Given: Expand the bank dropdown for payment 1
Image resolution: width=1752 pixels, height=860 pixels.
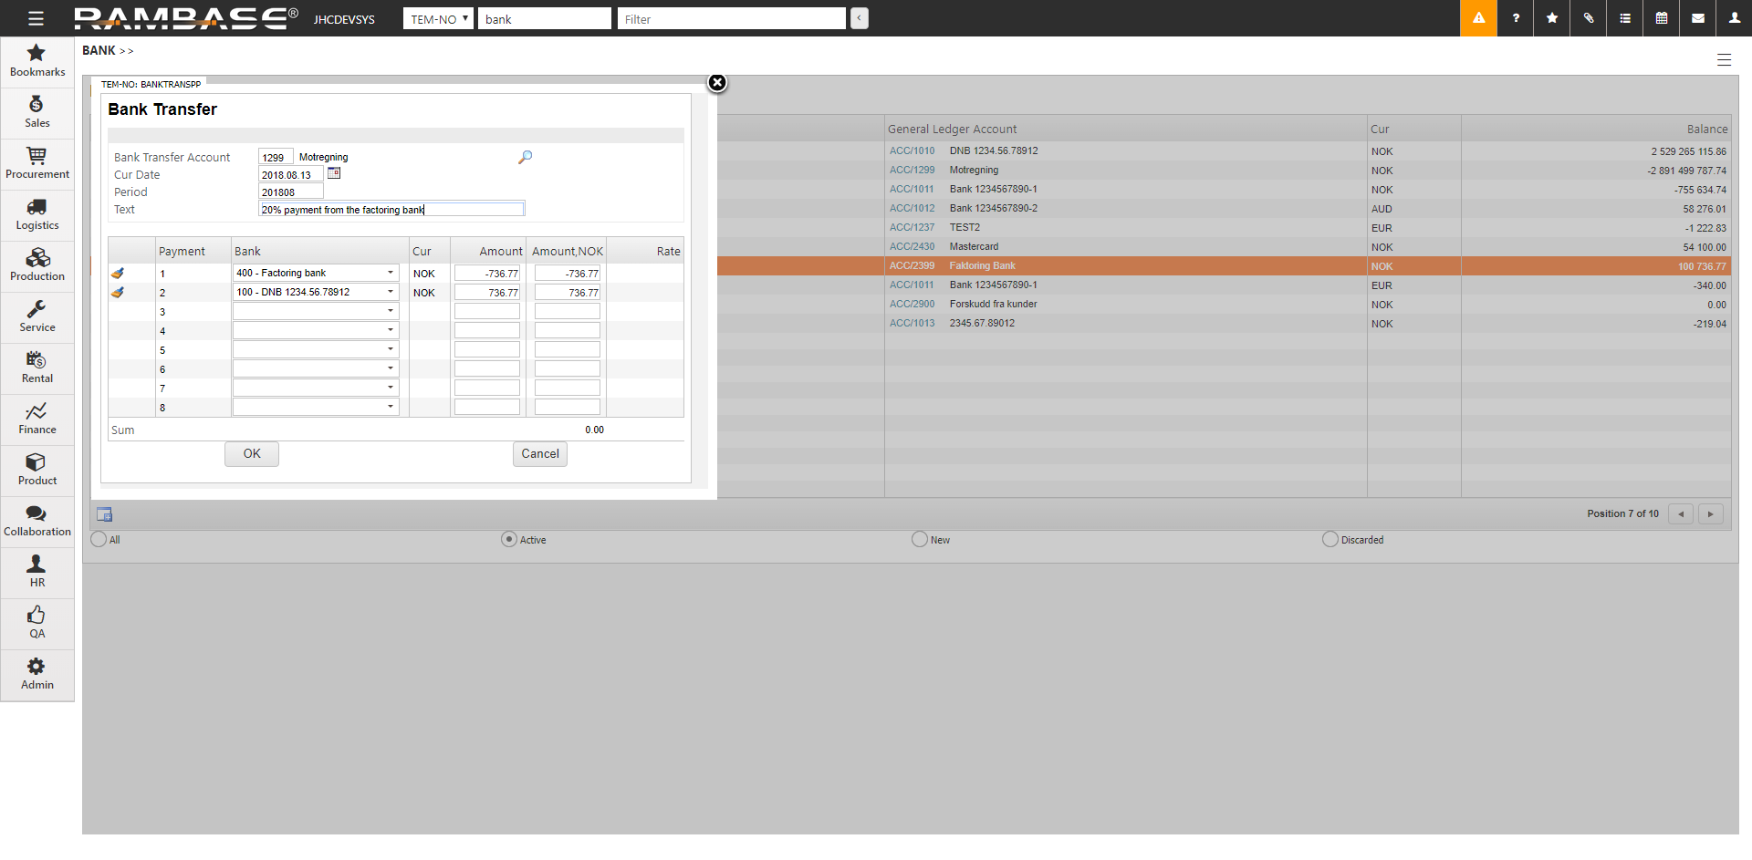Looking at the screenshot, I should 391,273.
